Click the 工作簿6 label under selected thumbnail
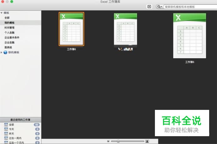217x144 pixels. tap(71, 49)
